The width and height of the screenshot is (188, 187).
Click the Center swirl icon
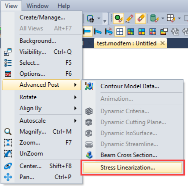point(8,166)
